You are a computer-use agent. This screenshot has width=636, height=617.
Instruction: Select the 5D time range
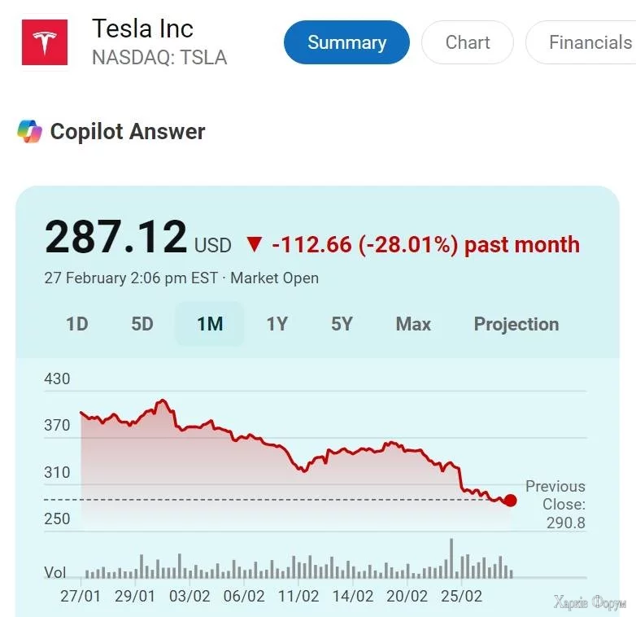[x=142, y=324]
